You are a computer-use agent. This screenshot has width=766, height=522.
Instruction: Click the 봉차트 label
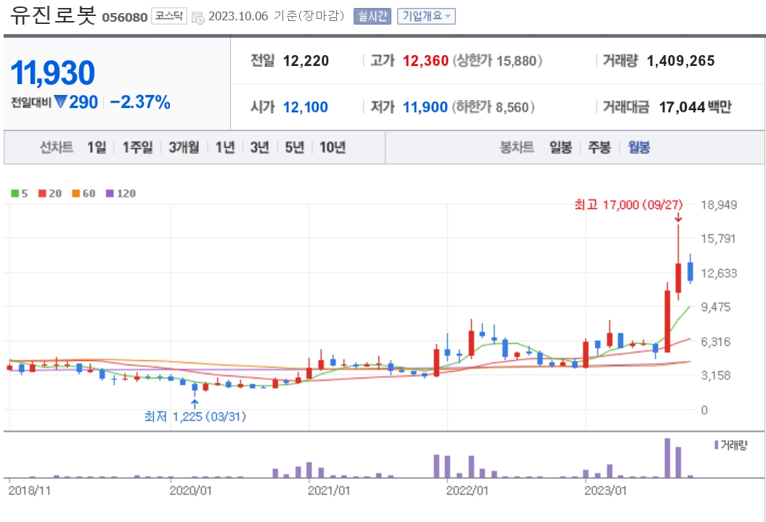517,147
